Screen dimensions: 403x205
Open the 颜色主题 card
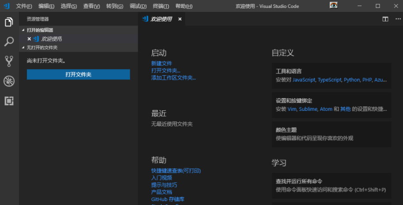pyautogui.click(x=332, y=135)
